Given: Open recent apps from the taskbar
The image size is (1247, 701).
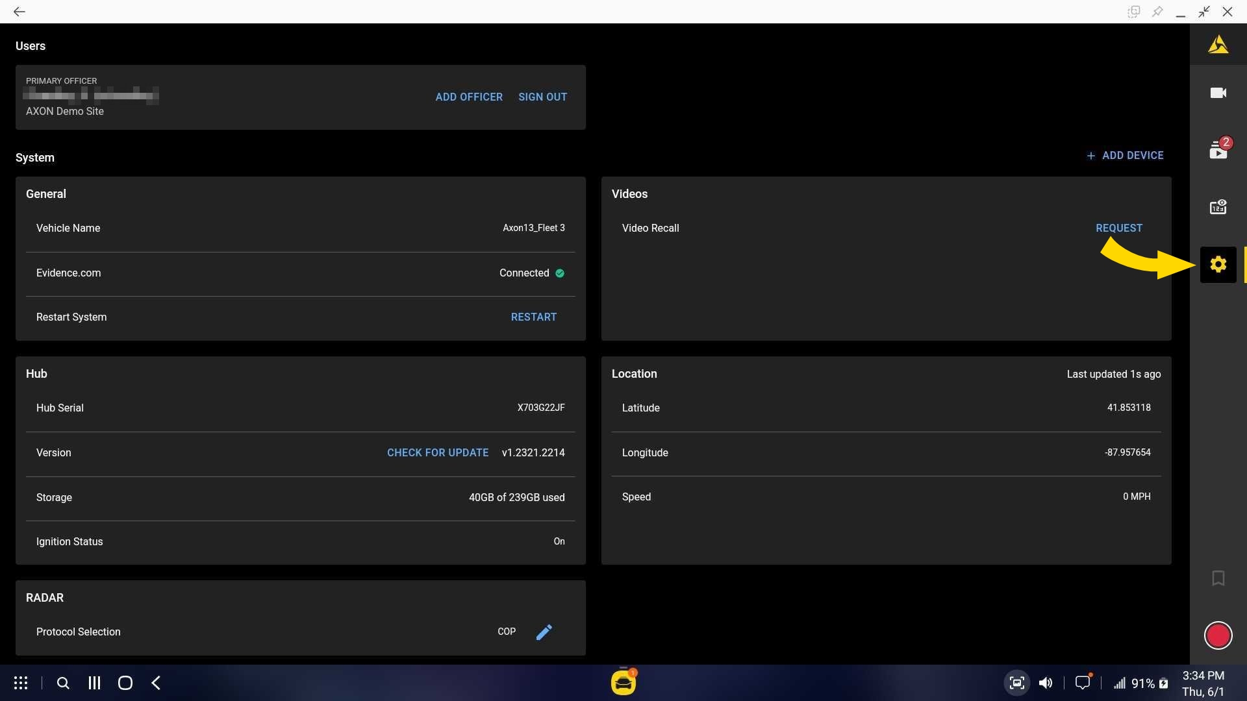Looking at the screenshot, I should 94,682.
